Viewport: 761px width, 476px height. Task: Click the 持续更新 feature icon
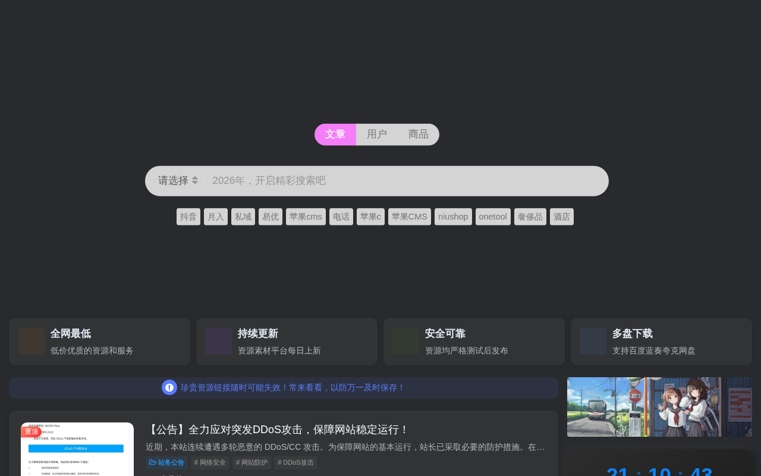coord(218,342)
